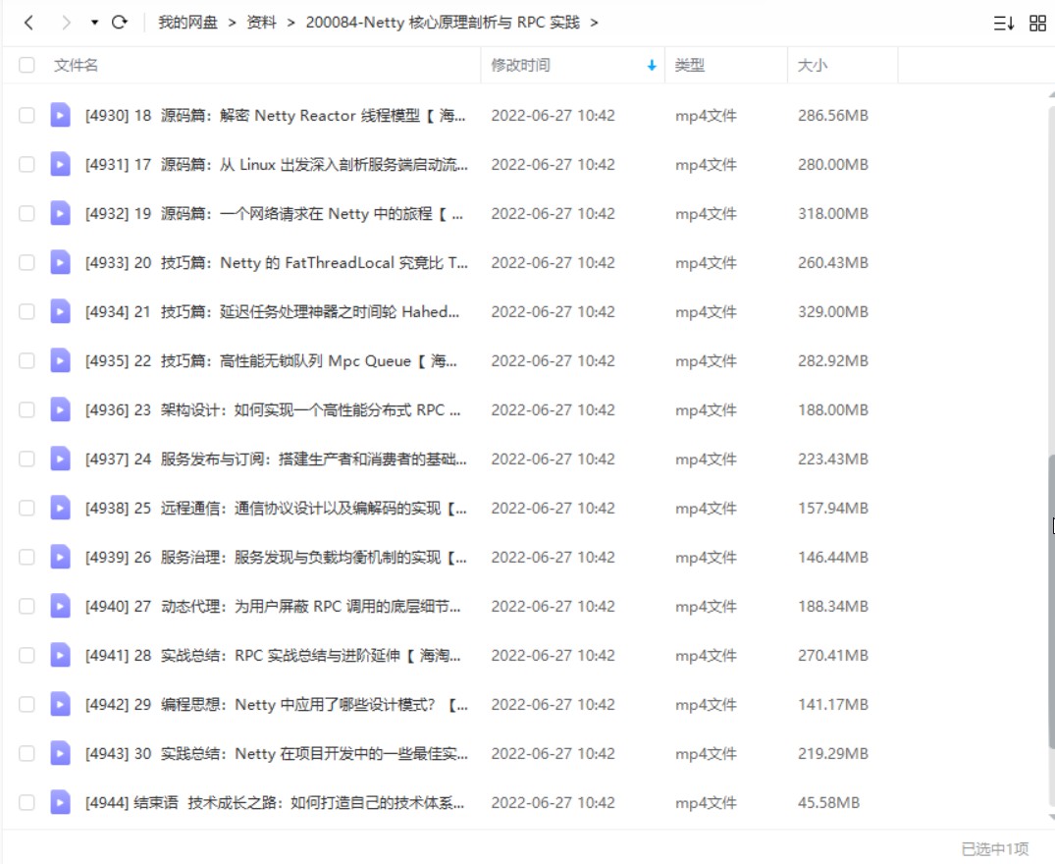
Task: Check the box for file [4935] 22
Action: click(x=26, y=360)
